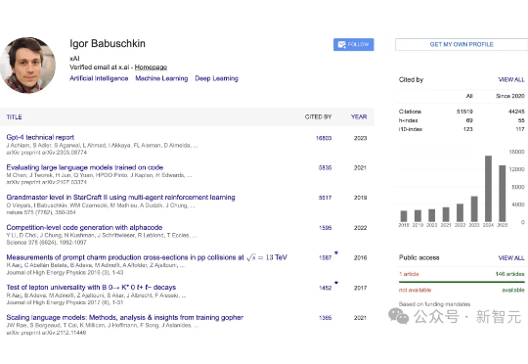This screenshot has width=528, height=364.
Task: Click the h-index label
Action: tap(408, 120)
